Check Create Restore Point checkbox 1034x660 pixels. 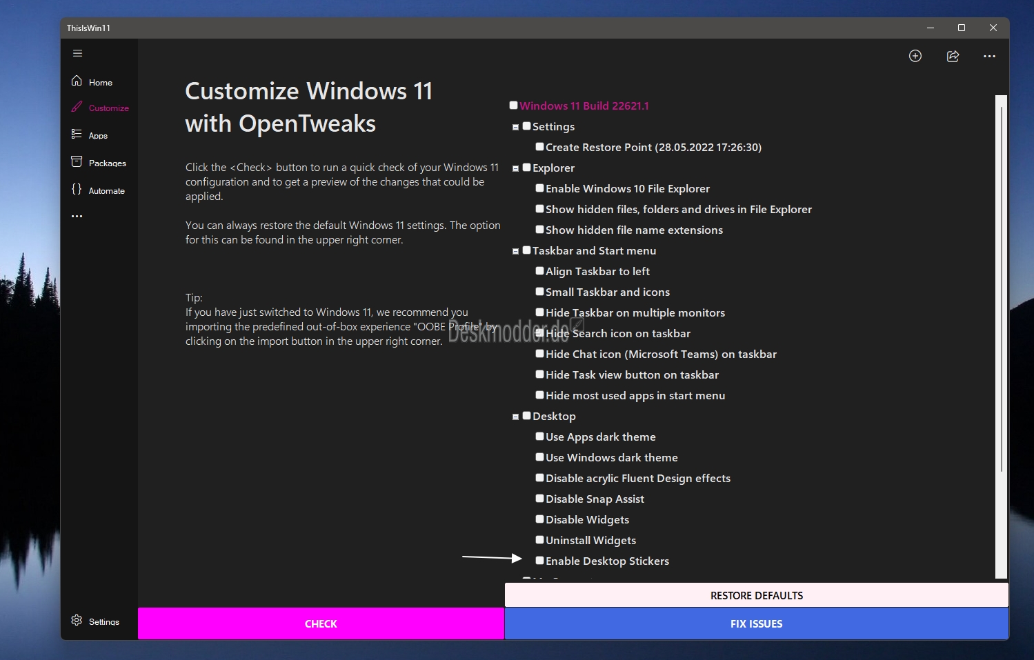(539, 146)
